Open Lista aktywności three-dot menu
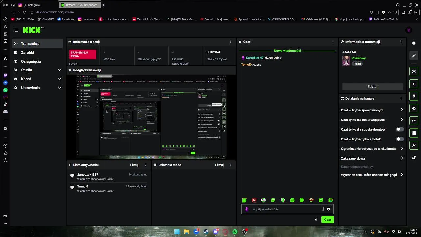 146,165
